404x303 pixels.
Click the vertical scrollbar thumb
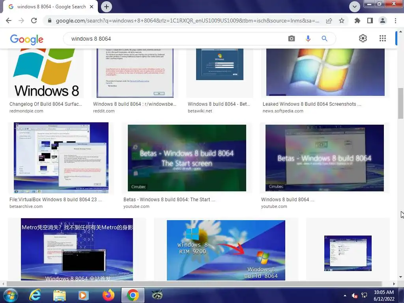400,103
